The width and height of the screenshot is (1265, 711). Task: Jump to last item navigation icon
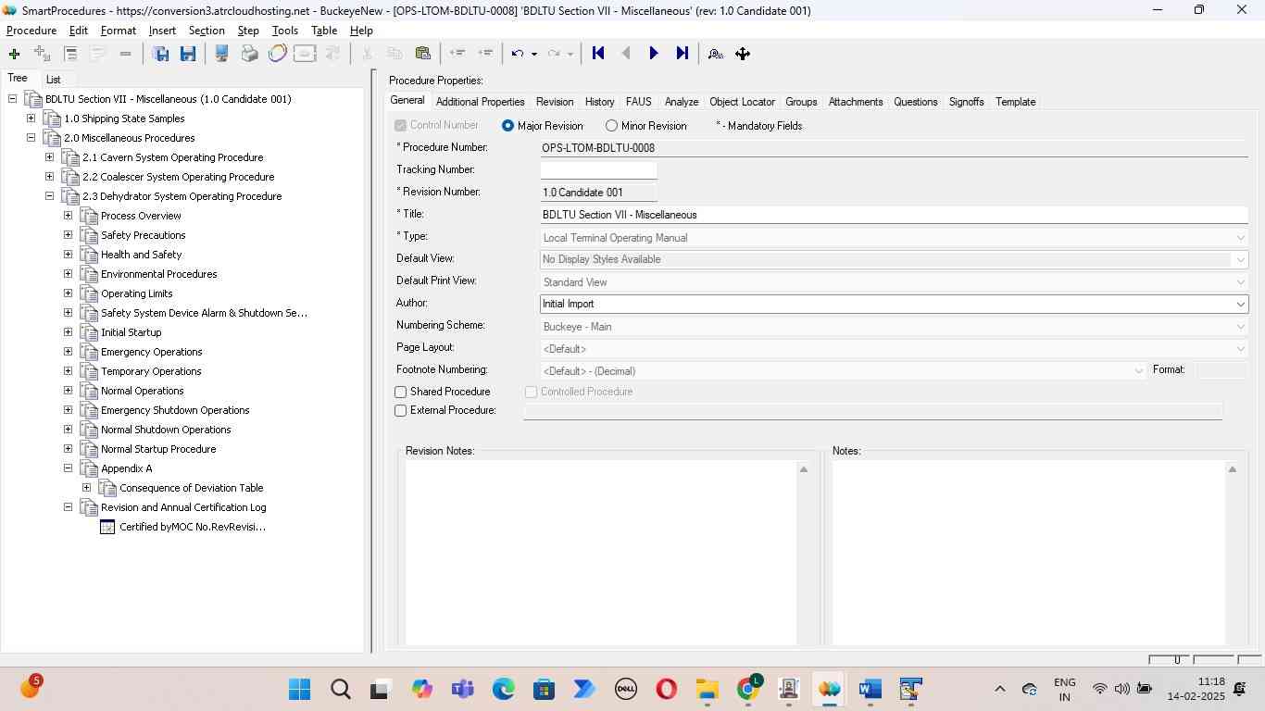pos(682,54)
